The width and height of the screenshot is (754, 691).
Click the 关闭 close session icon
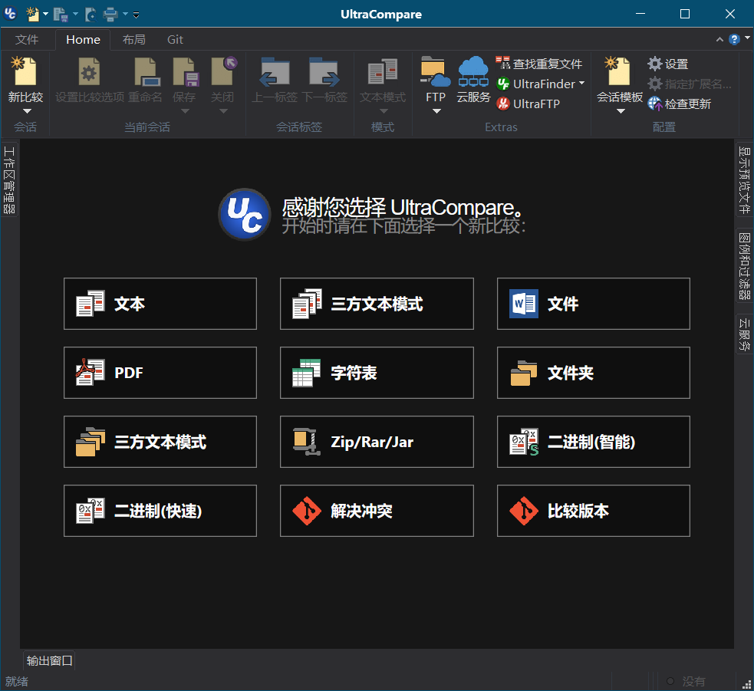click(x=223, y=71)
